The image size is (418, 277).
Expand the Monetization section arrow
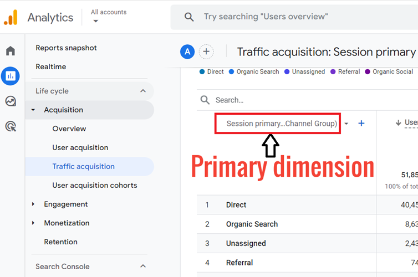tap(33, 223)
